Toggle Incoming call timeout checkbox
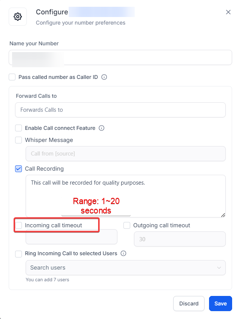This screenshot has height=319, width=237. click(18, 225)
